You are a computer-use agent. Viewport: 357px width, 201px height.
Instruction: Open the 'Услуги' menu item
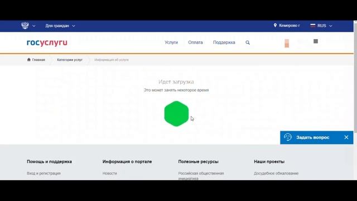pos(171,42)
